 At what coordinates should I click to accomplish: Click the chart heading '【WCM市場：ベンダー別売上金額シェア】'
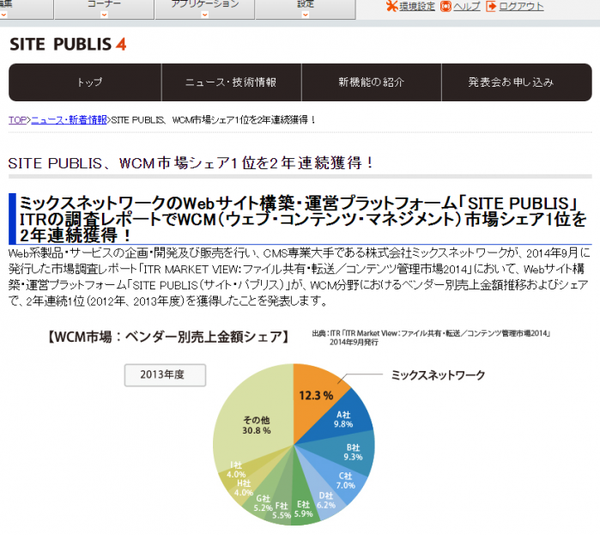168,337
